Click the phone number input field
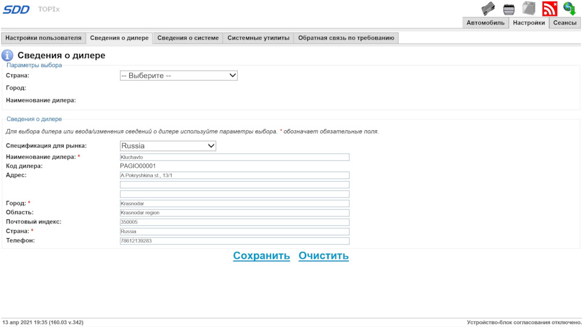 click(x=235, y=241)
